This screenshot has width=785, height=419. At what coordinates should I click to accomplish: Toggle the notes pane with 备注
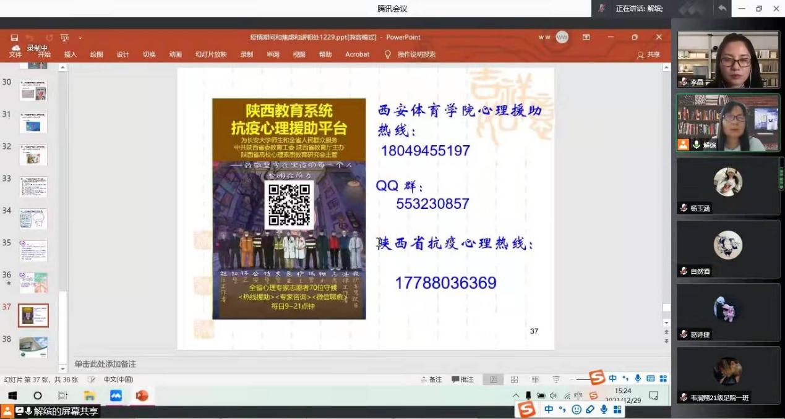point(431,379)
